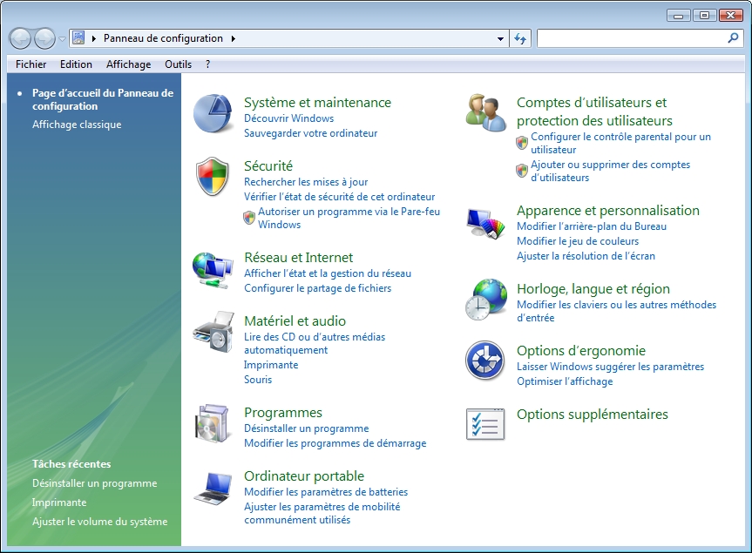The image size is (752, 553).
Task: Open the Comptes d'utilisateurs icon
Action: [x=485, y=113]
